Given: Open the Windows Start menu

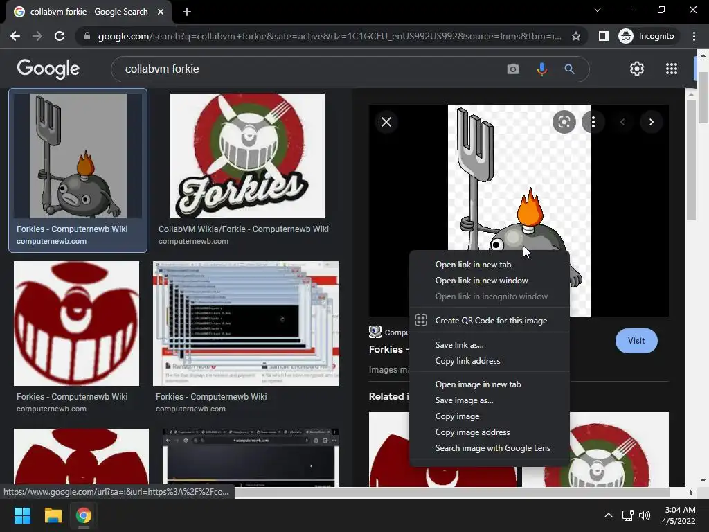Looking at the screenshot, I should [x=22, y=515].
